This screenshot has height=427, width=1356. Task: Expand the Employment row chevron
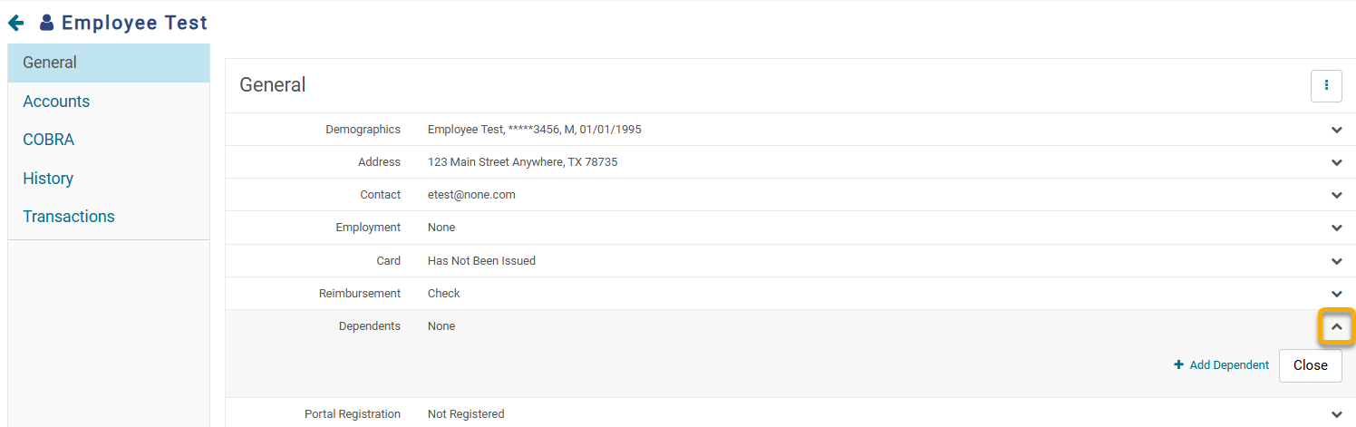click(1336, 228)
